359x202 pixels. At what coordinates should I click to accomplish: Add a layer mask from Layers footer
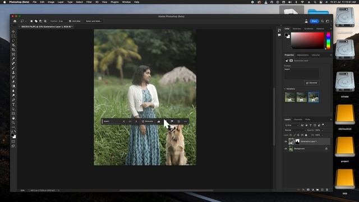coord(308,190)
